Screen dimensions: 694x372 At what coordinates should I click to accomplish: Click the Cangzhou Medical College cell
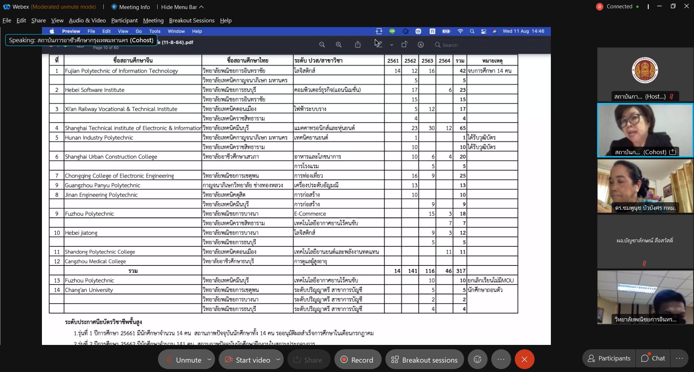coord(133,261)
